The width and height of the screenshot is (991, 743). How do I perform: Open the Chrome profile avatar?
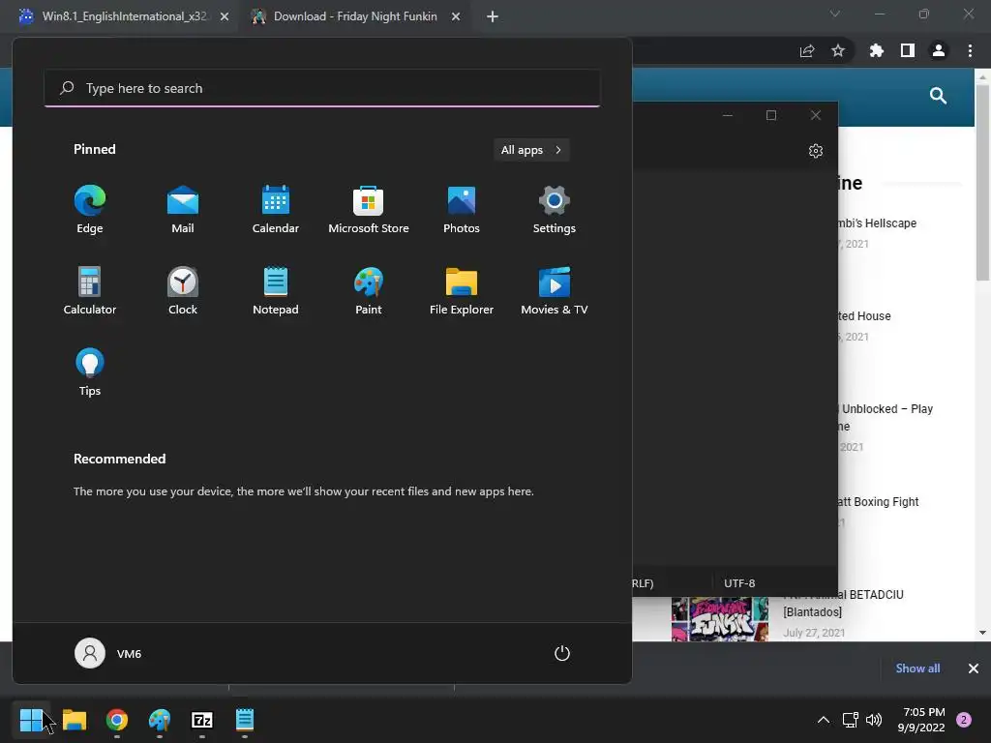click(x=939, y=51)
